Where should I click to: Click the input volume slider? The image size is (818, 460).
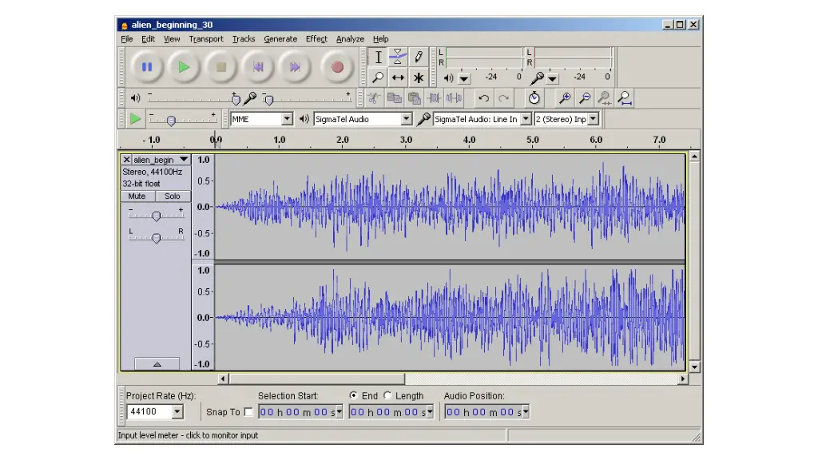click(x=307, y=98)
